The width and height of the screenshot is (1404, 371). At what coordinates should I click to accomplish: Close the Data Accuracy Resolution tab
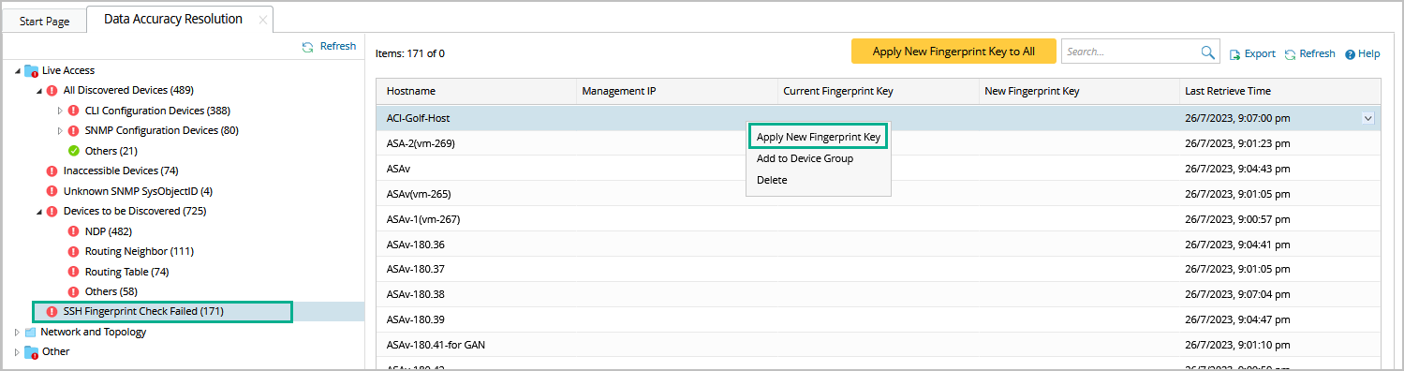pyautogui.click(x=262, y=20)
